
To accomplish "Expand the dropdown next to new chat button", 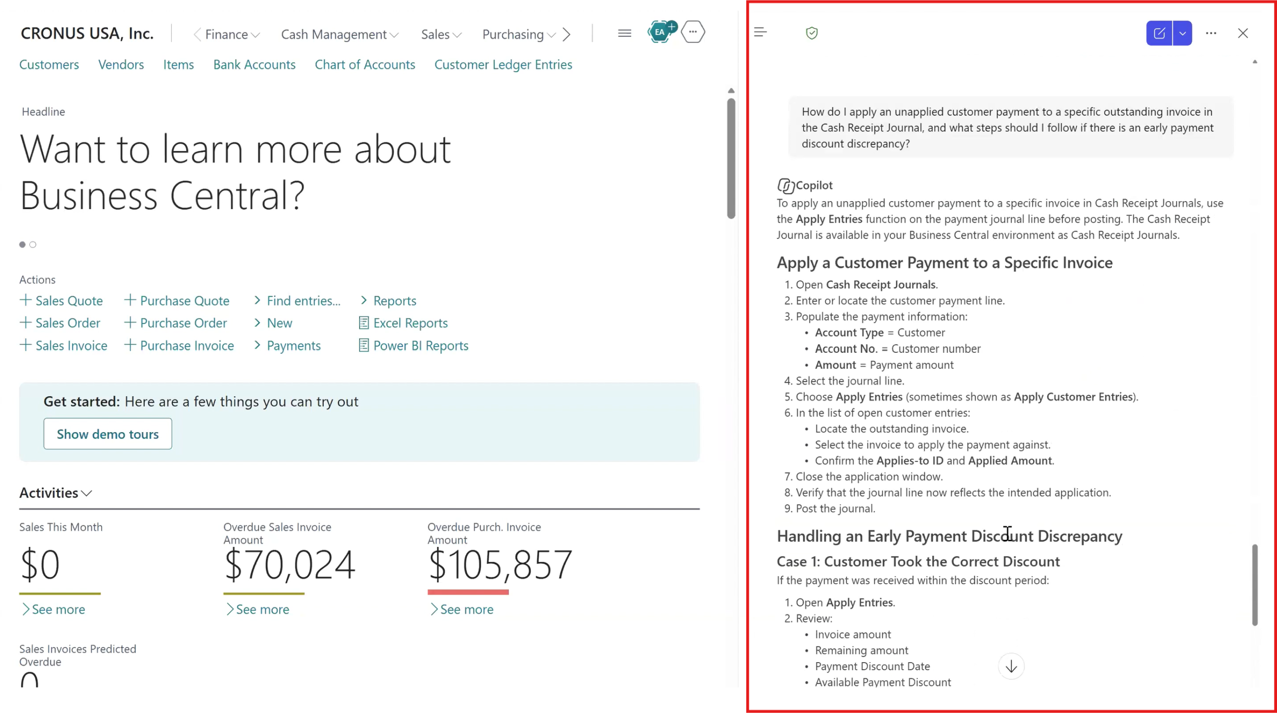I will tap(1182, 33).
